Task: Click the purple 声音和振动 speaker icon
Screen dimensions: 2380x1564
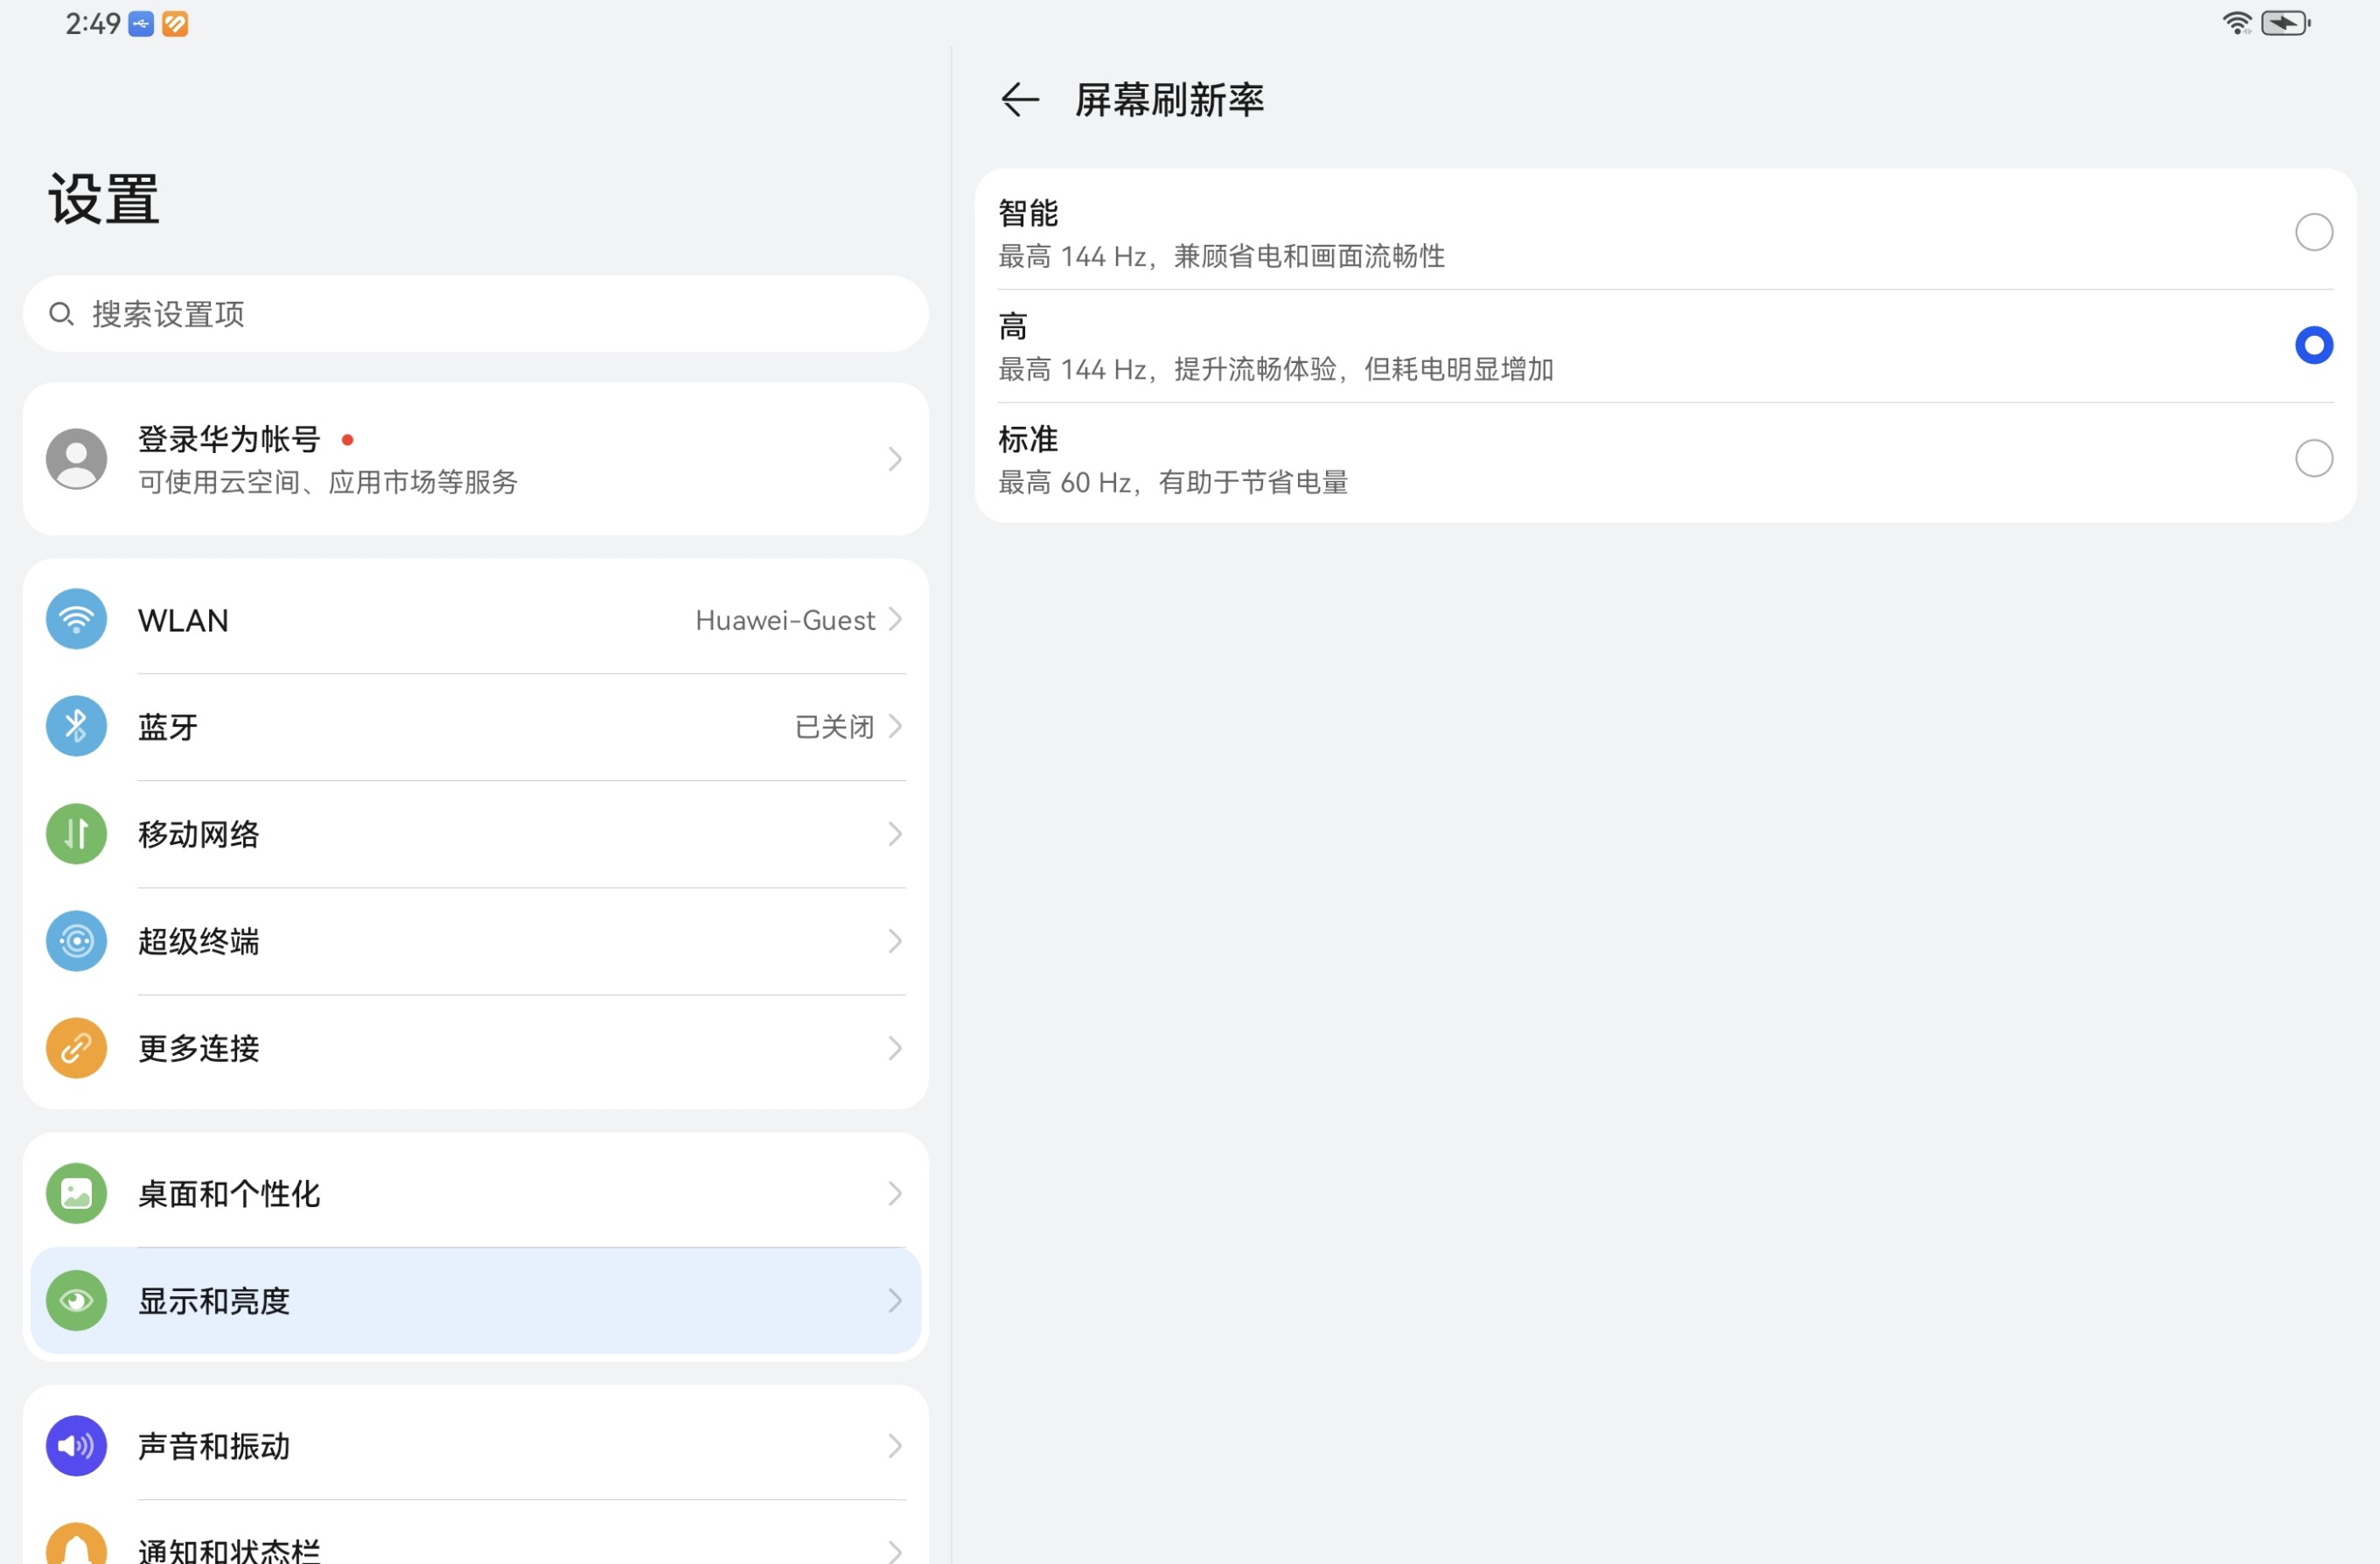Action: pos(76,1446)
